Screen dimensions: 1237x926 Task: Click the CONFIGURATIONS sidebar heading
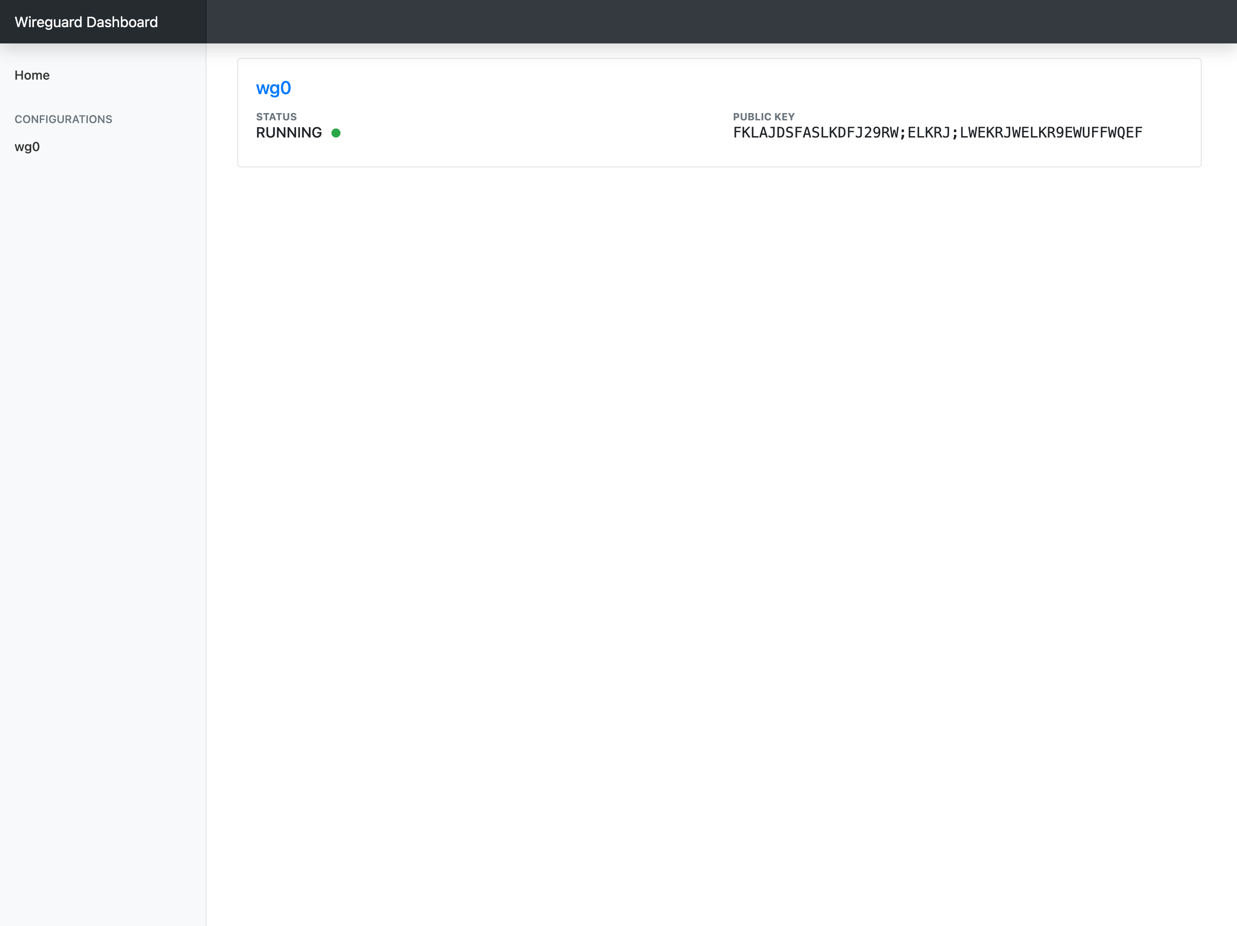(x=63, y=119)
